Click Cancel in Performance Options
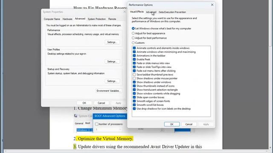273x153 pixels. pos(189,124)
